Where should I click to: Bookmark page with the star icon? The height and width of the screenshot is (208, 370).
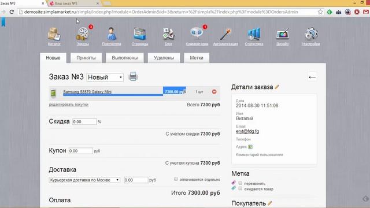[x=320, y=12]
